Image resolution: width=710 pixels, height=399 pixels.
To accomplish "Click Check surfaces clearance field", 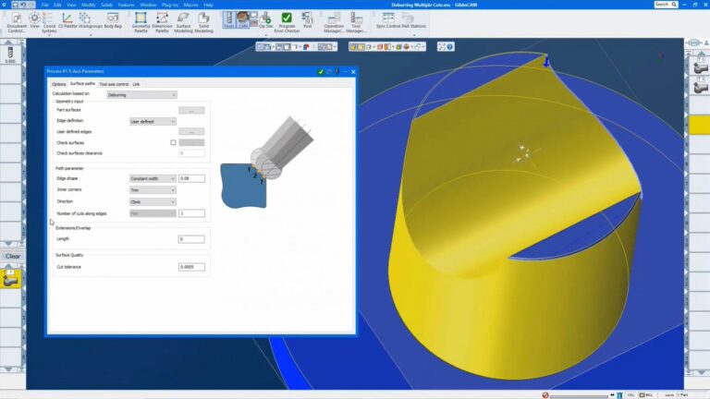I will pos(191,153).
